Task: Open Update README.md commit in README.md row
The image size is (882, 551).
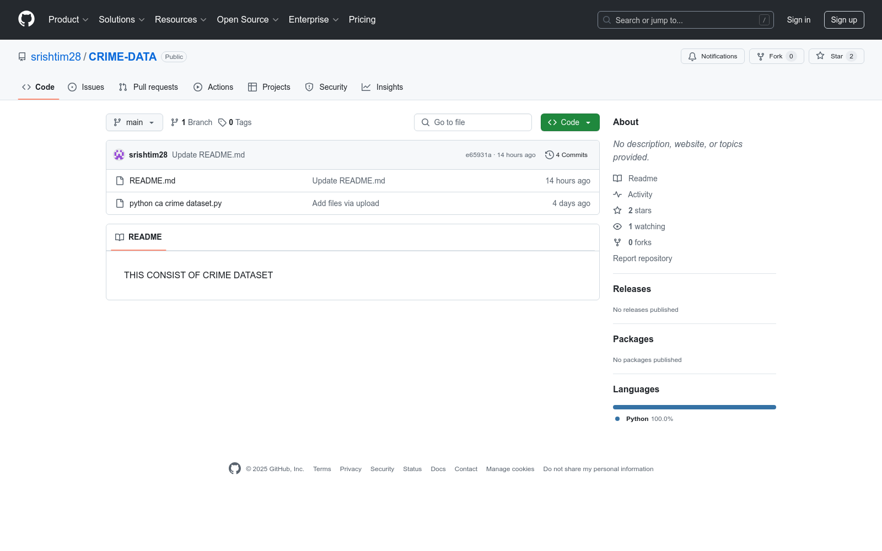Action: (348, 181)
